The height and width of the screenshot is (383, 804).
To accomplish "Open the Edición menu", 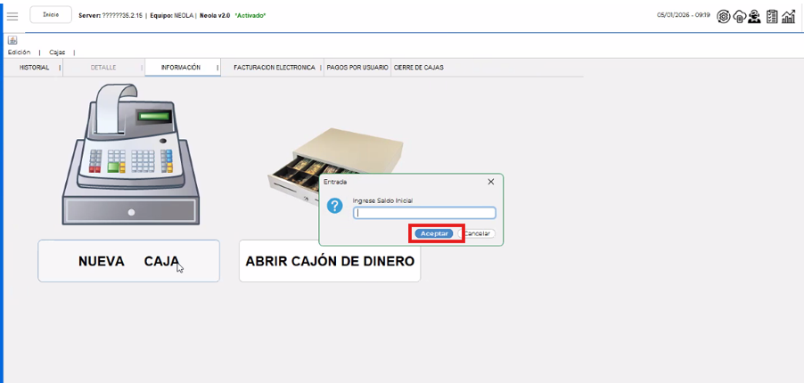I will click(x=19, y=53).
